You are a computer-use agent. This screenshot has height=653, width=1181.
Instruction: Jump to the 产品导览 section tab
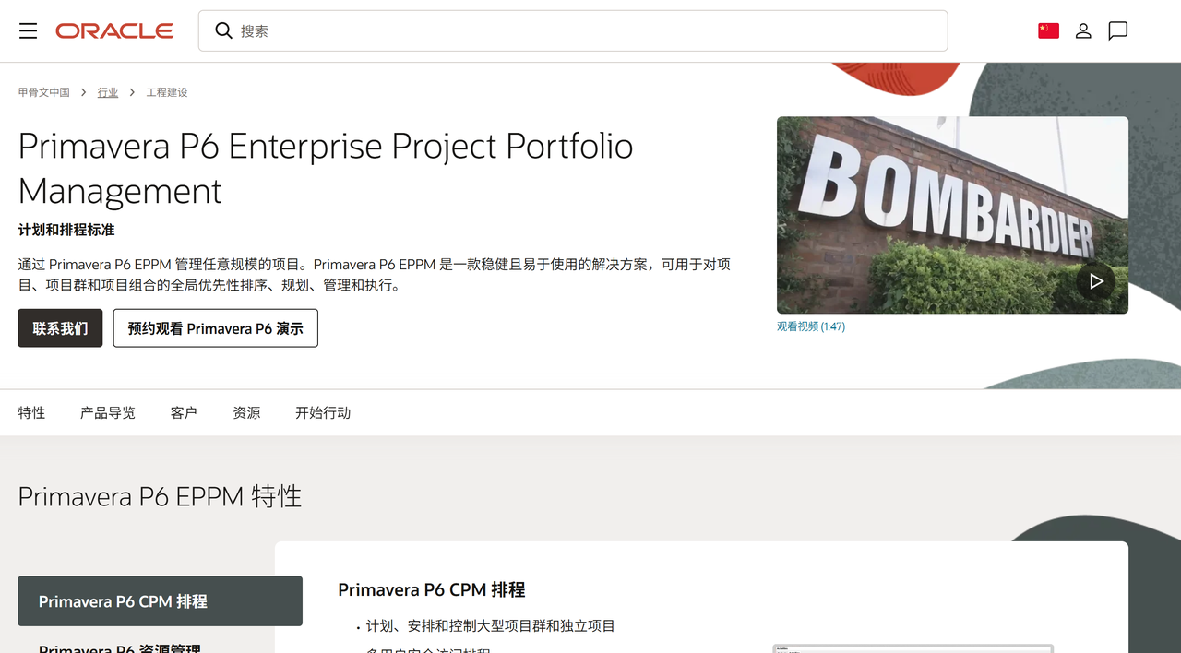click(x=108, y=413)
